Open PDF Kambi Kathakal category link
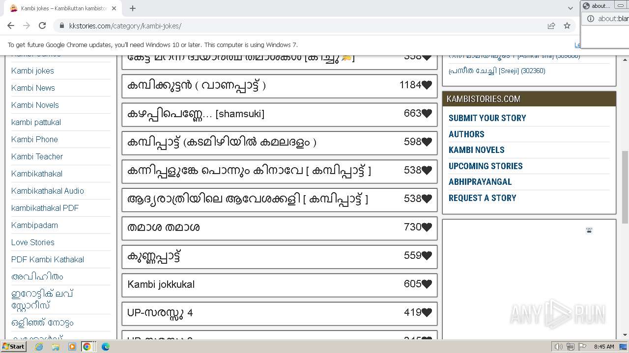The image size is (629, 353). 48,259
